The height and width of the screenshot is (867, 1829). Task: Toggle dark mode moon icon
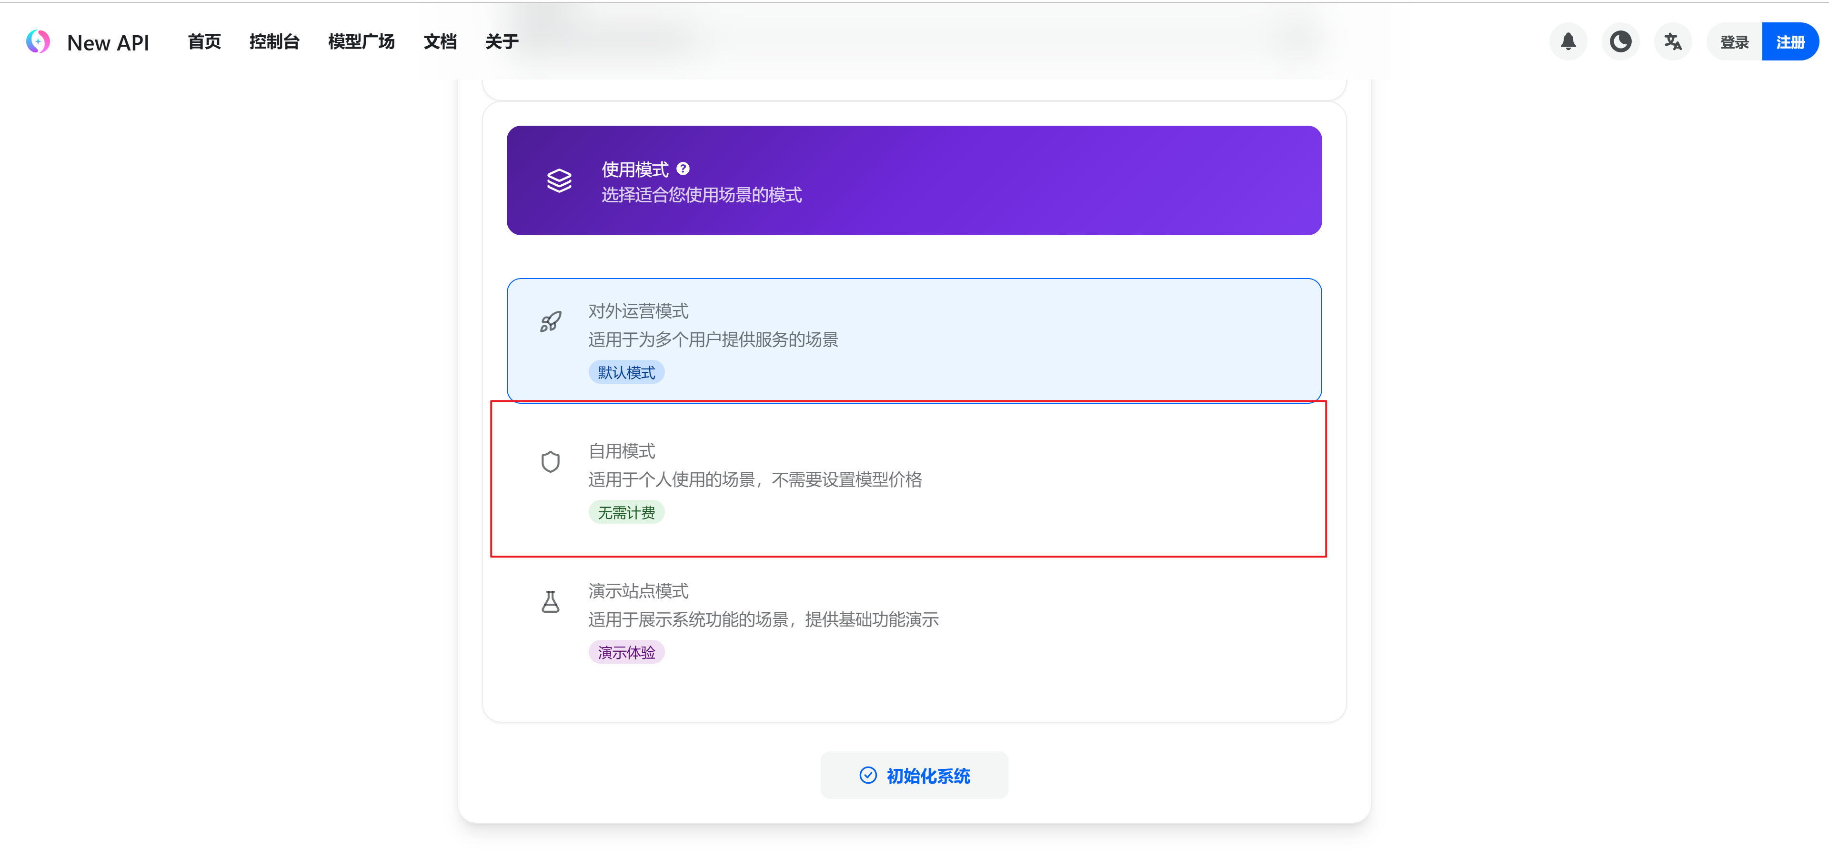[1620, 42]
